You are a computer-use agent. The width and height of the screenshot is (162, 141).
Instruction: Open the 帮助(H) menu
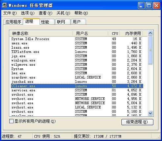tap(81, 13)
